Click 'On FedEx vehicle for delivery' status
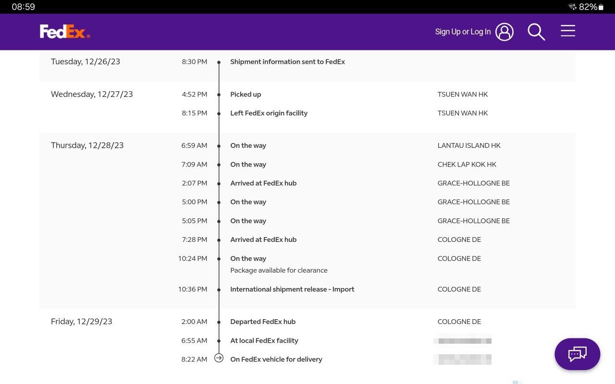 point(276,360)
